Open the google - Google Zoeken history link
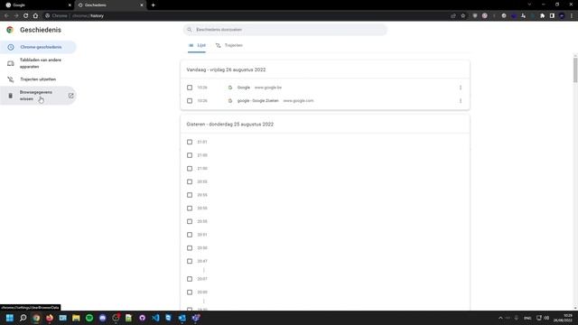 coord(257,101)
